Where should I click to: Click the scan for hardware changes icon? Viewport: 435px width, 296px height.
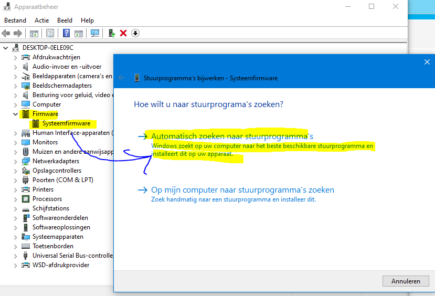(x=95, y=33)
